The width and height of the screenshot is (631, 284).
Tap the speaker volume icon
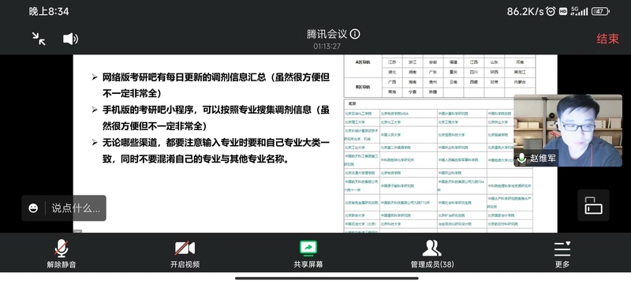(x=70, y=39)
